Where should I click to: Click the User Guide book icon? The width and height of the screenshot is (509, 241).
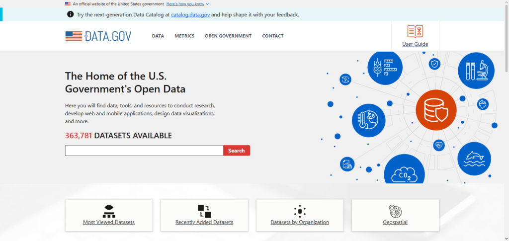[x=415, y=31]
